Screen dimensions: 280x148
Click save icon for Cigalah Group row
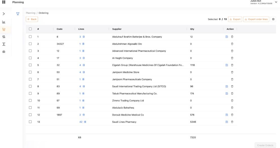227,65
